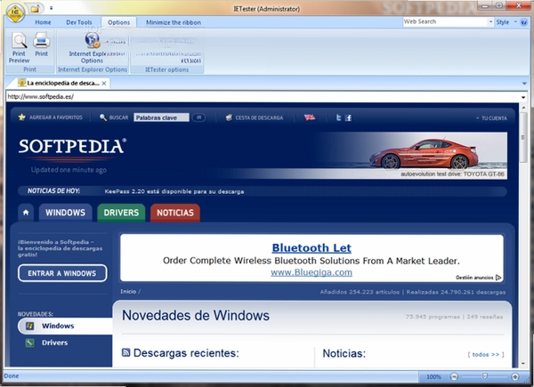Click the Inicio breadcrumb link

click(x=128, y=291)
